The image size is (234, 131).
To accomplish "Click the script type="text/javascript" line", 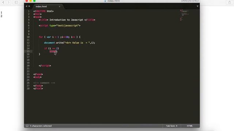I will coord(60,25).
